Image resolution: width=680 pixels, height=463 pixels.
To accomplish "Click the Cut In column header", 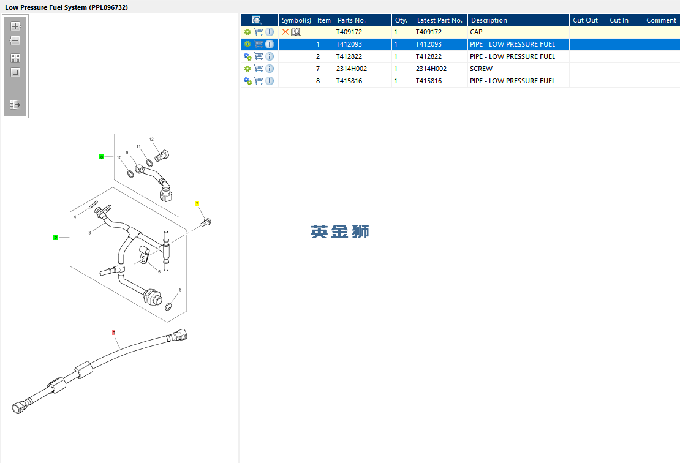I will click(x=624, y=20).
